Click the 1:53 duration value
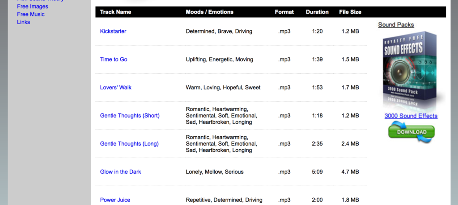This screenshot has height=205, width=458. pyautogui.click(x=317, y=88)
